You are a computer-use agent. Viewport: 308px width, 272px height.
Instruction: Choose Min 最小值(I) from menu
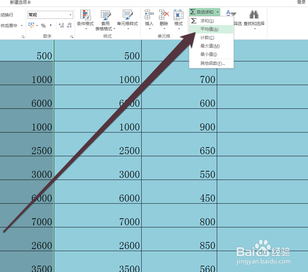(x=211, y=54)
